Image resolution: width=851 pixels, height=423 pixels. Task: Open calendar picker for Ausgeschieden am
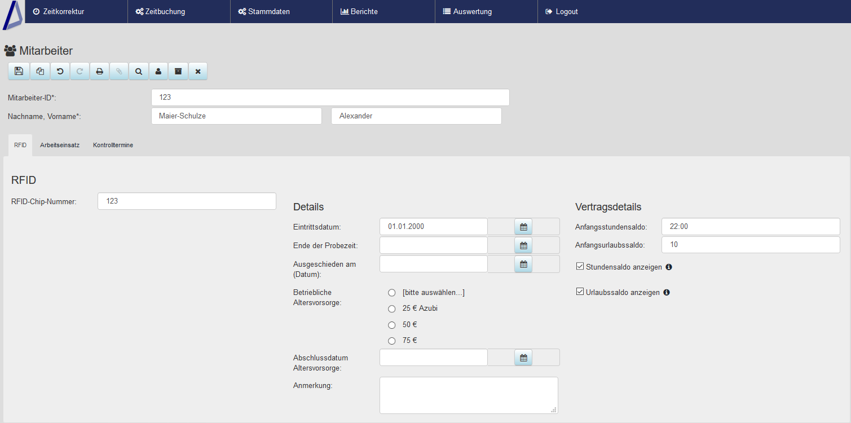(x=523, y=264)
